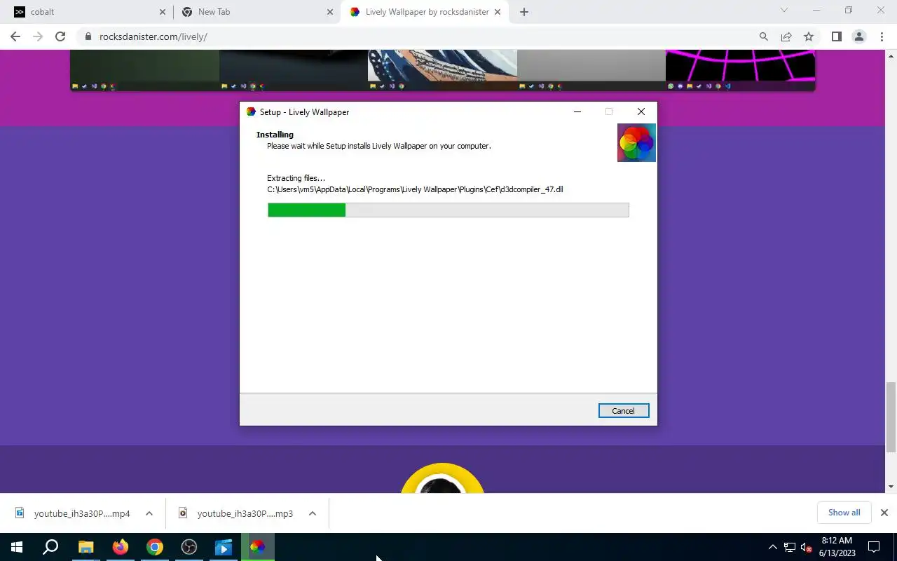Switch to the New Tab tab
Image resolution: width=897 pixels, height=561 pixels.
pyautogui.click(x=256, y=12)
